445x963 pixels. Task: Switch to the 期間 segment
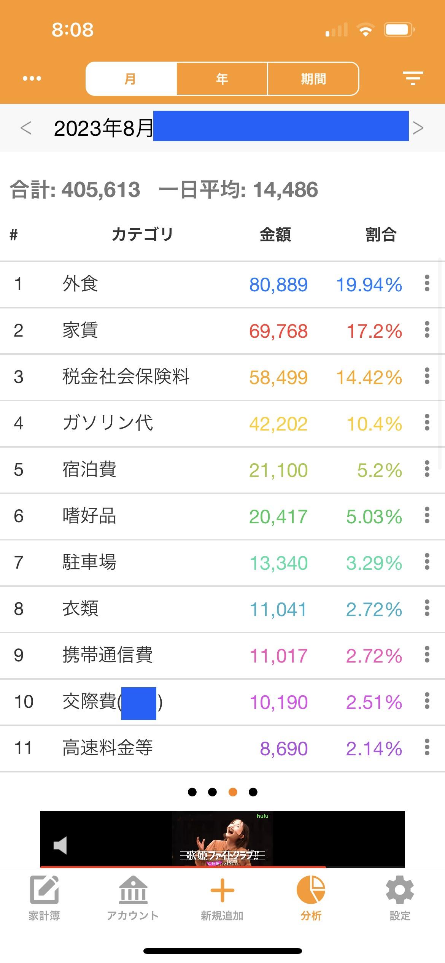pyautogui.click(x=313, y=79)
